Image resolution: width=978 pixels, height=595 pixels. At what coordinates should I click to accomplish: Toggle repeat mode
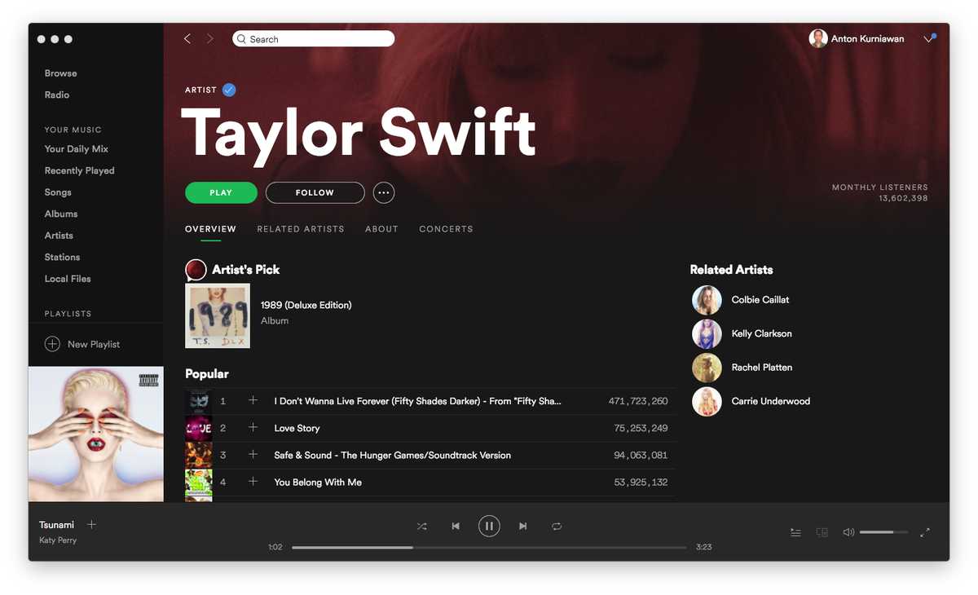pyautogui.click(x=557, y=527)
